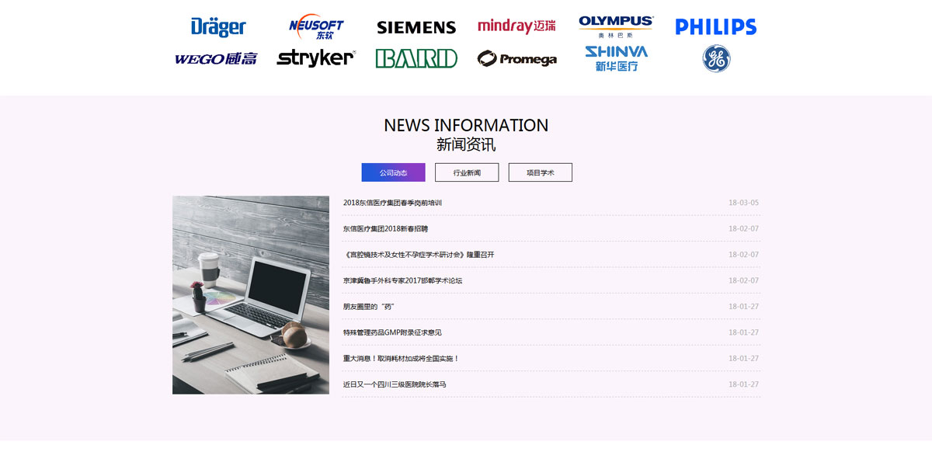
Task: Select the WEGO brand logo
Action: coord(216,59)
